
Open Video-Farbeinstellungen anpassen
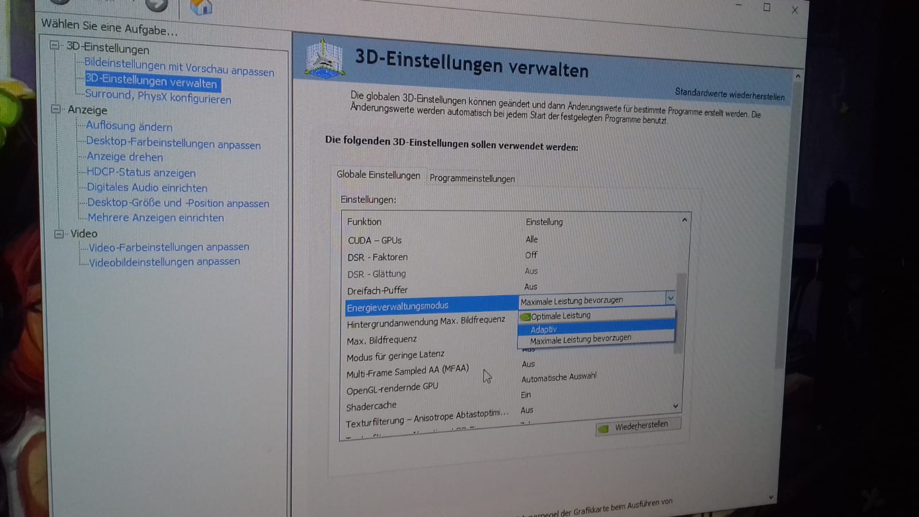169,247
